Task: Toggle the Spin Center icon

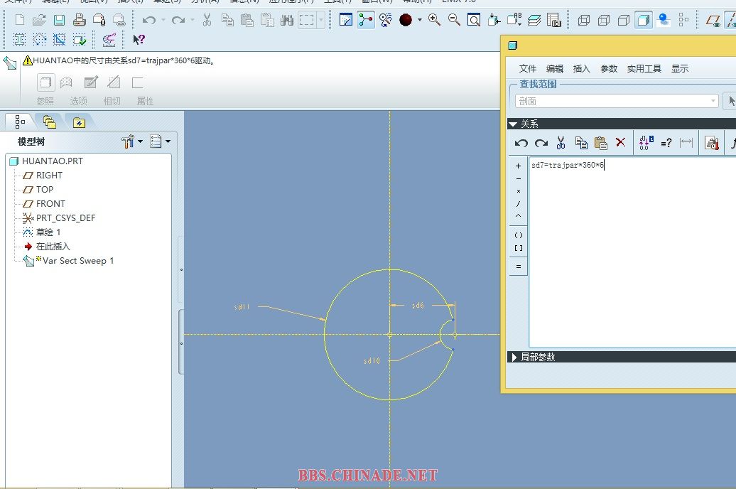Action: [x=366, y=20]
